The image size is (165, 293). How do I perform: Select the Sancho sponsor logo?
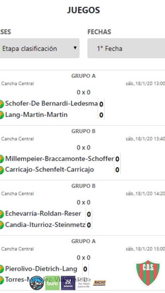(68, 283)
